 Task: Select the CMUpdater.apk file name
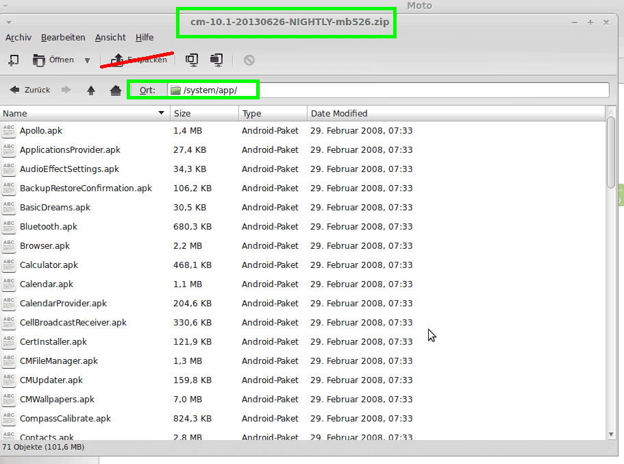tap(51, 380)
